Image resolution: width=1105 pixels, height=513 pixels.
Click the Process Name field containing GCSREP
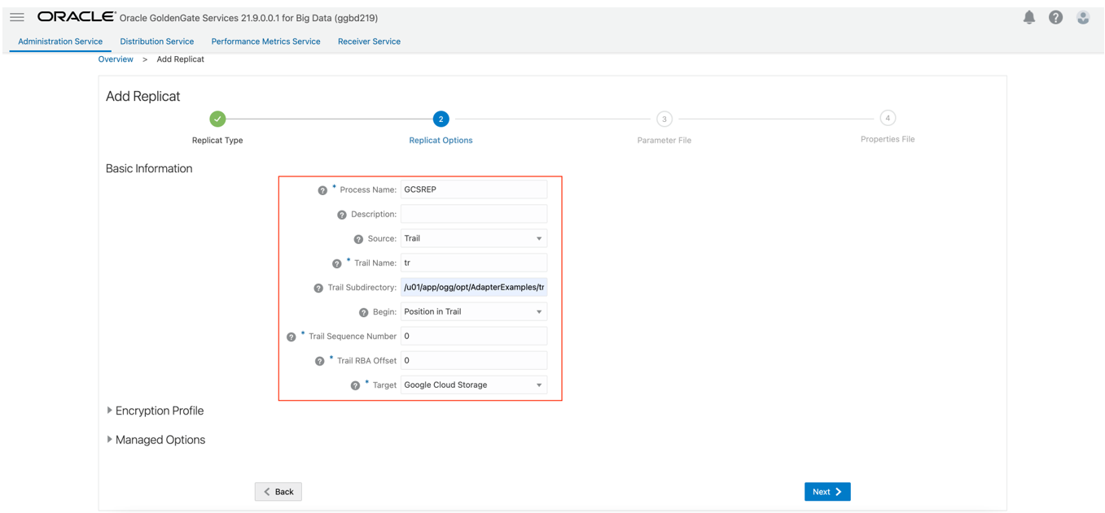pyautogui.click(x=474, y=189)
